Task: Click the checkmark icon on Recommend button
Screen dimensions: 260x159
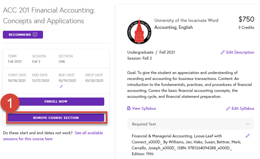Action: tap(35, 34)
